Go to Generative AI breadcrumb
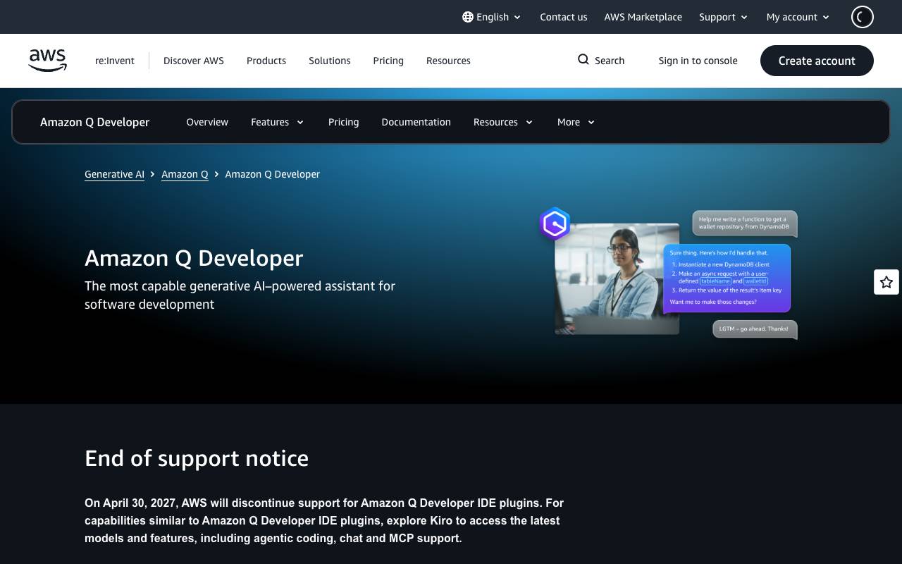 114,174
